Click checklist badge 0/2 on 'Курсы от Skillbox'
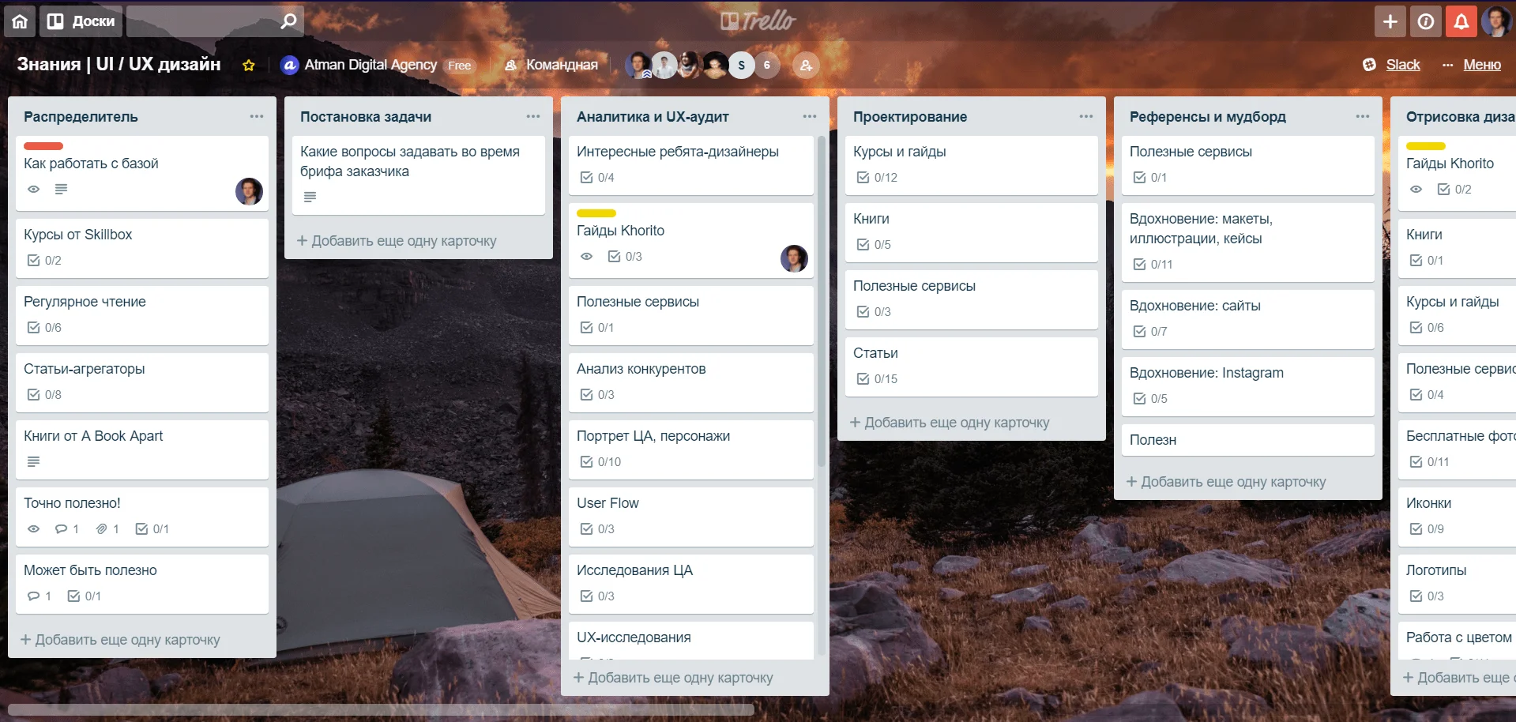Viewport: 1516px width, 722px height. coord(44,260)
